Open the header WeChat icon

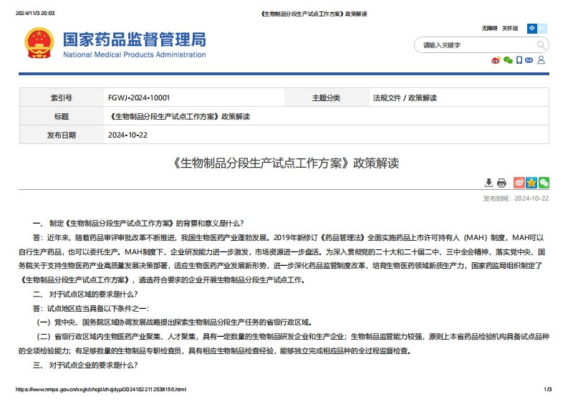508,60
